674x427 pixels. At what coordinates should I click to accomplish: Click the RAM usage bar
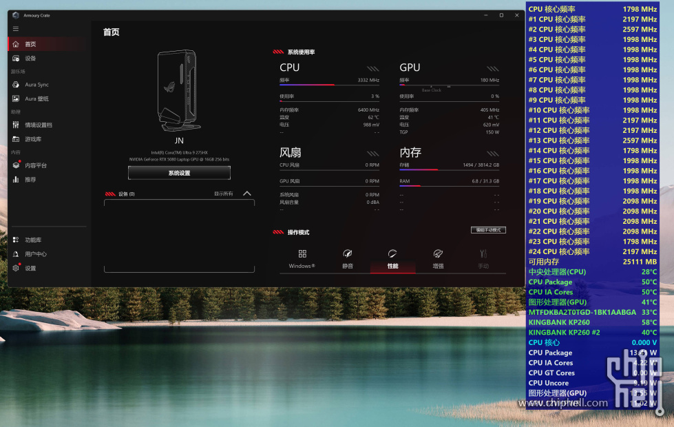pos(449,186)
